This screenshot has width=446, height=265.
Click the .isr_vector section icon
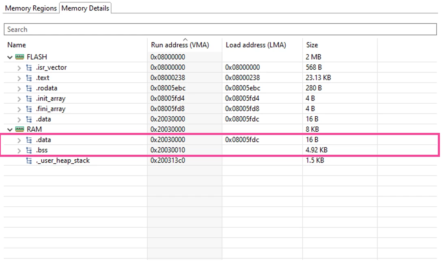(x=29, y=68)
